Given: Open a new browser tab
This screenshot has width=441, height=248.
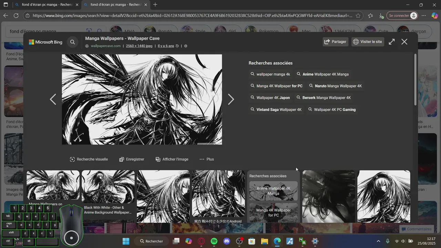Looking at the screenshot, I should 155,5.
